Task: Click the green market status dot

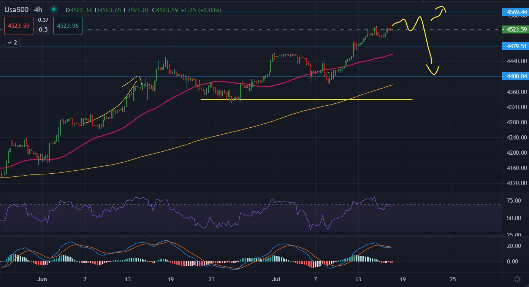Action: pos(54,10)
